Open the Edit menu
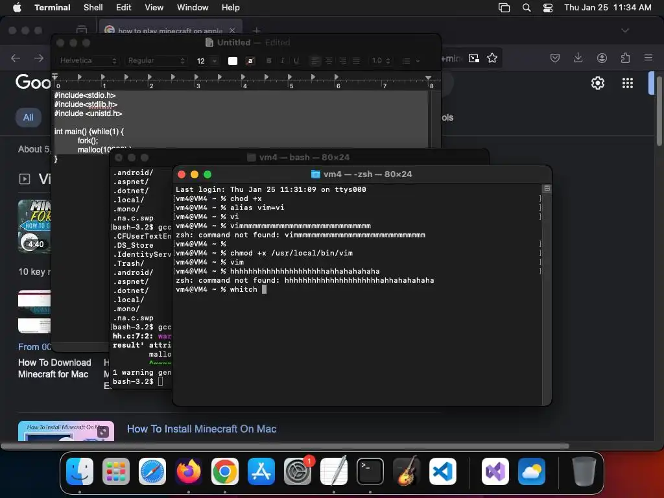664x498 pixels. 123,8
